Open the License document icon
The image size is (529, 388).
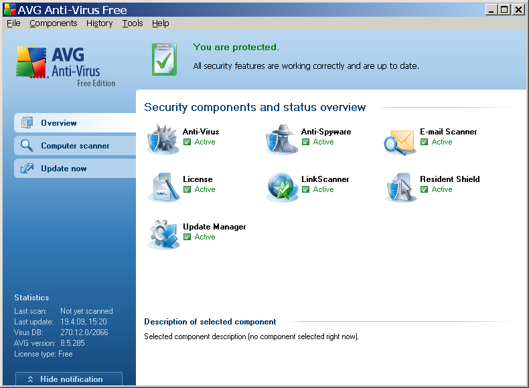click(164, 187)
